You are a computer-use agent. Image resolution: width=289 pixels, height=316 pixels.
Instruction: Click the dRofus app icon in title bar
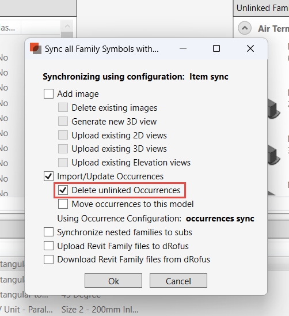[36, 48]
